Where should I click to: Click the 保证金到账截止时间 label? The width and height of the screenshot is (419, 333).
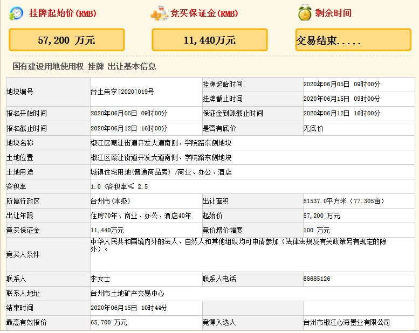233,114
